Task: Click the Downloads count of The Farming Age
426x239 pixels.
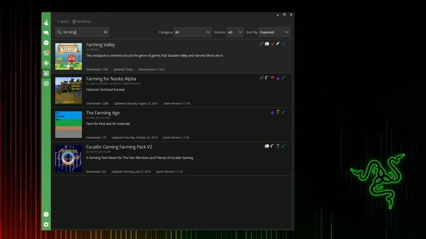Action: point(96,137)
